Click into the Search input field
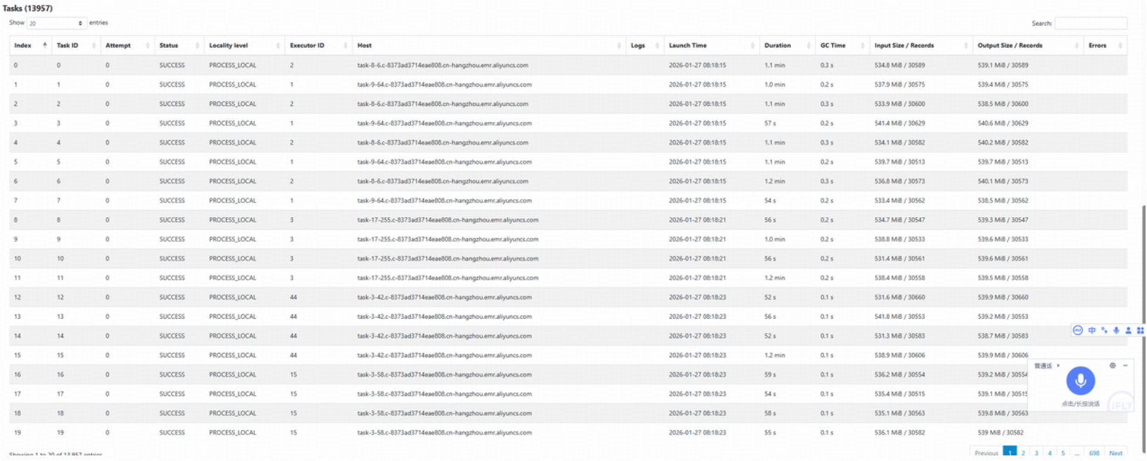Image resolution: width=1147 pixels, height=461 pixels. point(1090,23)
